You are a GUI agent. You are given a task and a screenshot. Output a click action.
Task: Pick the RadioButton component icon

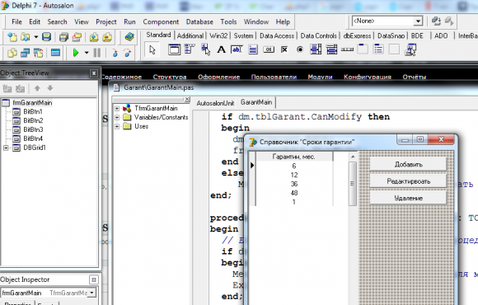(300, 49)
